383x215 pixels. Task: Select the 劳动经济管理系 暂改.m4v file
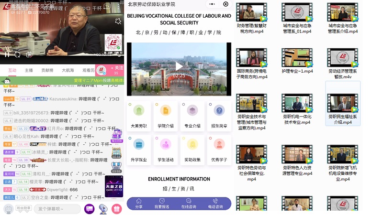point(343,64)
